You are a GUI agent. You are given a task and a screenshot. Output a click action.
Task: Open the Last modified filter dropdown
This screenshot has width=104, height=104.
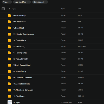pos(22,2)
